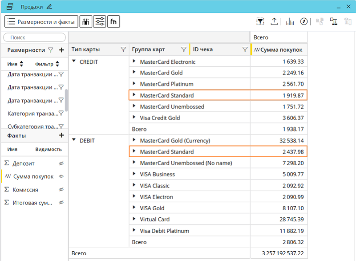Click the Размерности и факты button

41,21
